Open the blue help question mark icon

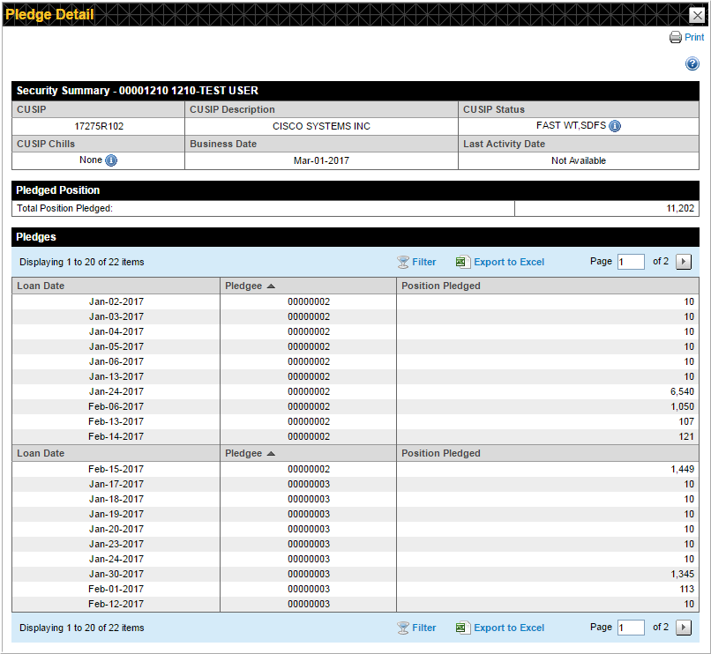(x=692, y=64)
